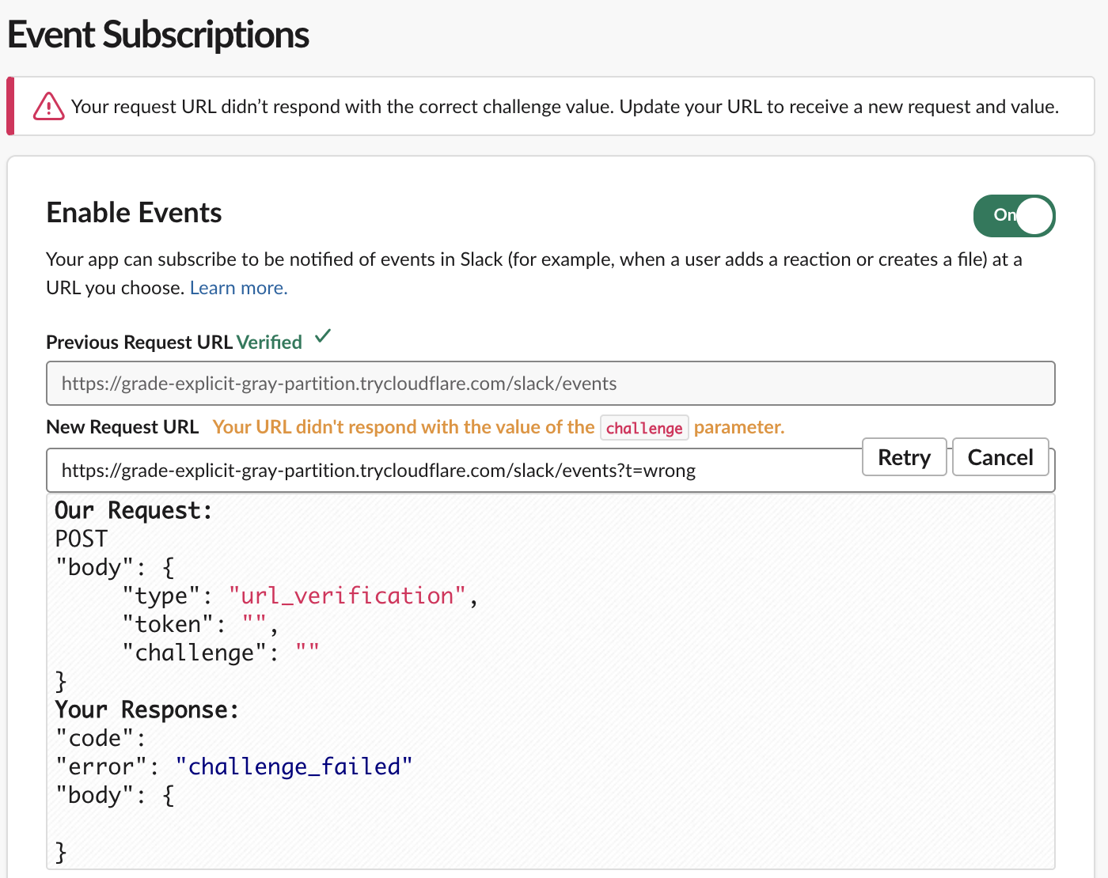Click the "code" key in the response
Screen dimensions: 1108x878
(x=95, y=739)
